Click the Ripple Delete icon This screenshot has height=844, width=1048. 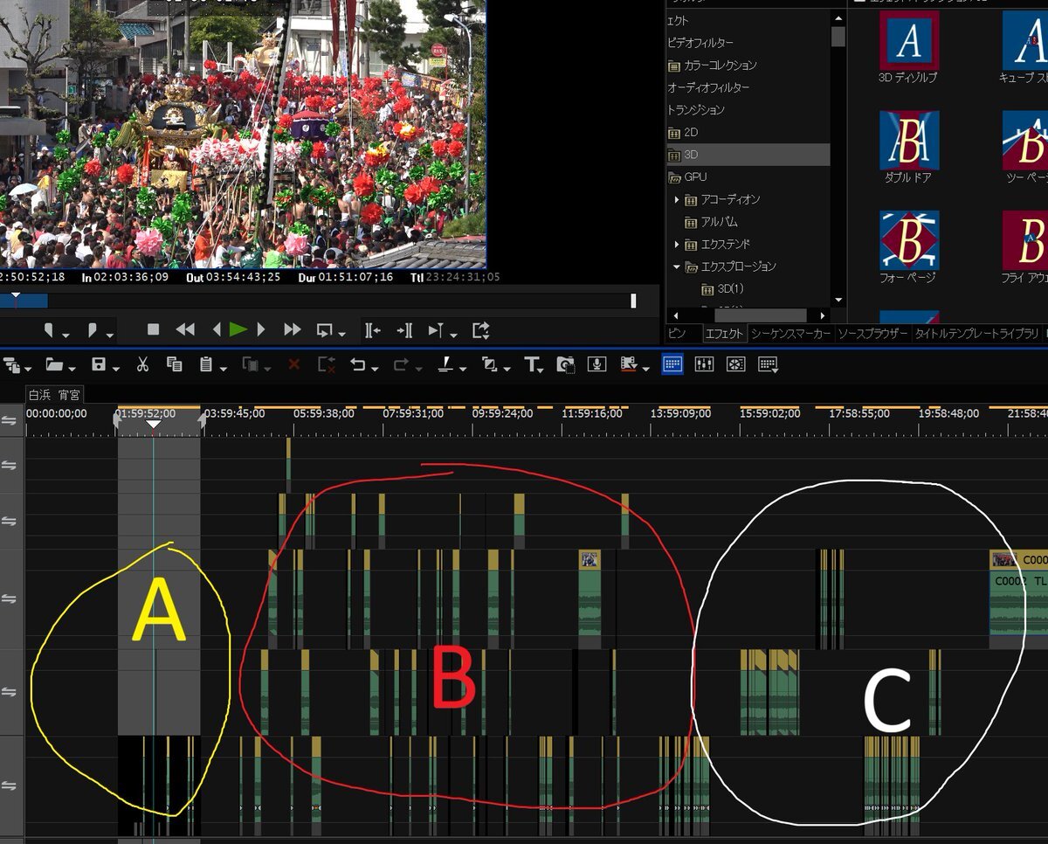point(327,365)
